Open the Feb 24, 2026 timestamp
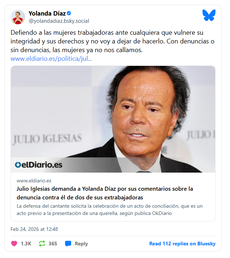Viewport: 230px width, 258px height. tap(34, 229)
